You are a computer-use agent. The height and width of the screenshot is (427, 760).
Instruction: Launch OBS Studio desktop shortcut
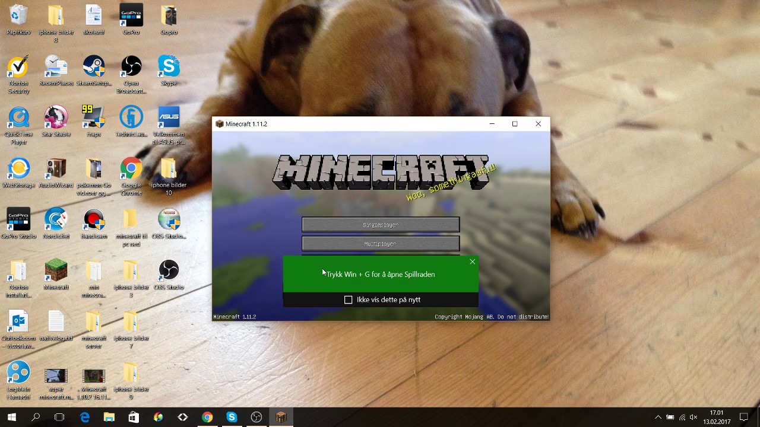[169, 275]
